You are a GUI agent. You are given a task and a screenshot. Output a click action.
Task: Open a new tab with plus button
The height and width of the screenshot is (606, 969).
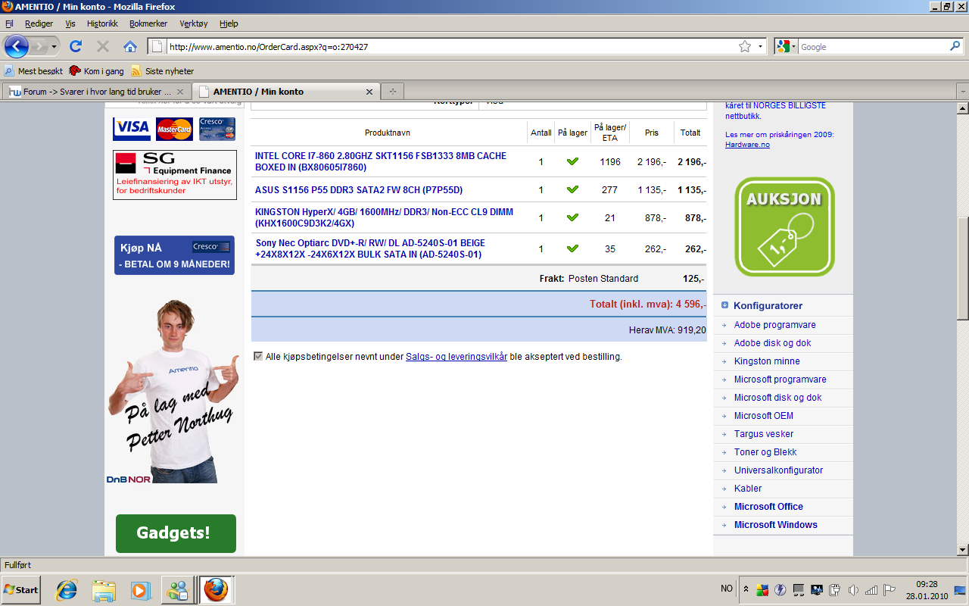pyautogui.click(x=392, y=92)
